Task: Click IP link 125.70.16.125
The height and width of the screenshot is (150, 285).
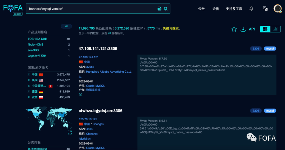Action: pos(88,119)
